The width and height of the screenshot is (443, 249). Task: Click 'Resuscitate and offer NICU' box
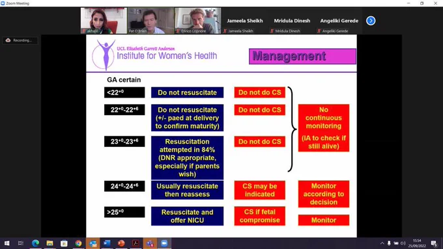point(188,216)
